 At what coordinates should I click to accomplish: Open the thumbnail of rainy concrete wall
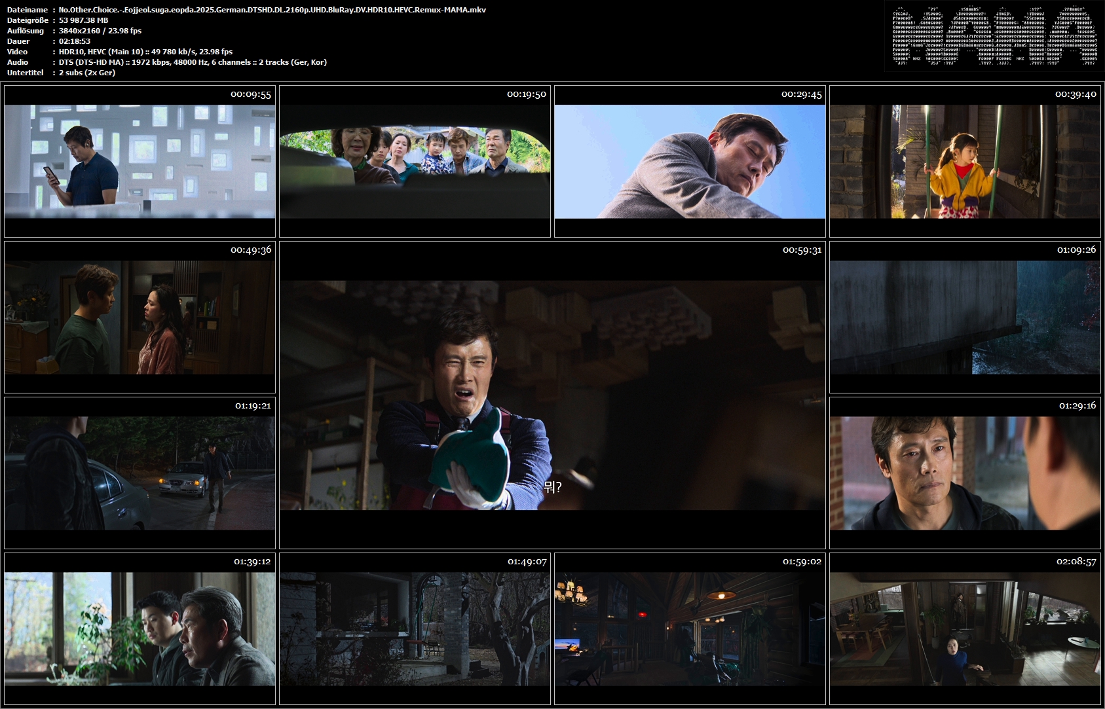pos(965,318)
